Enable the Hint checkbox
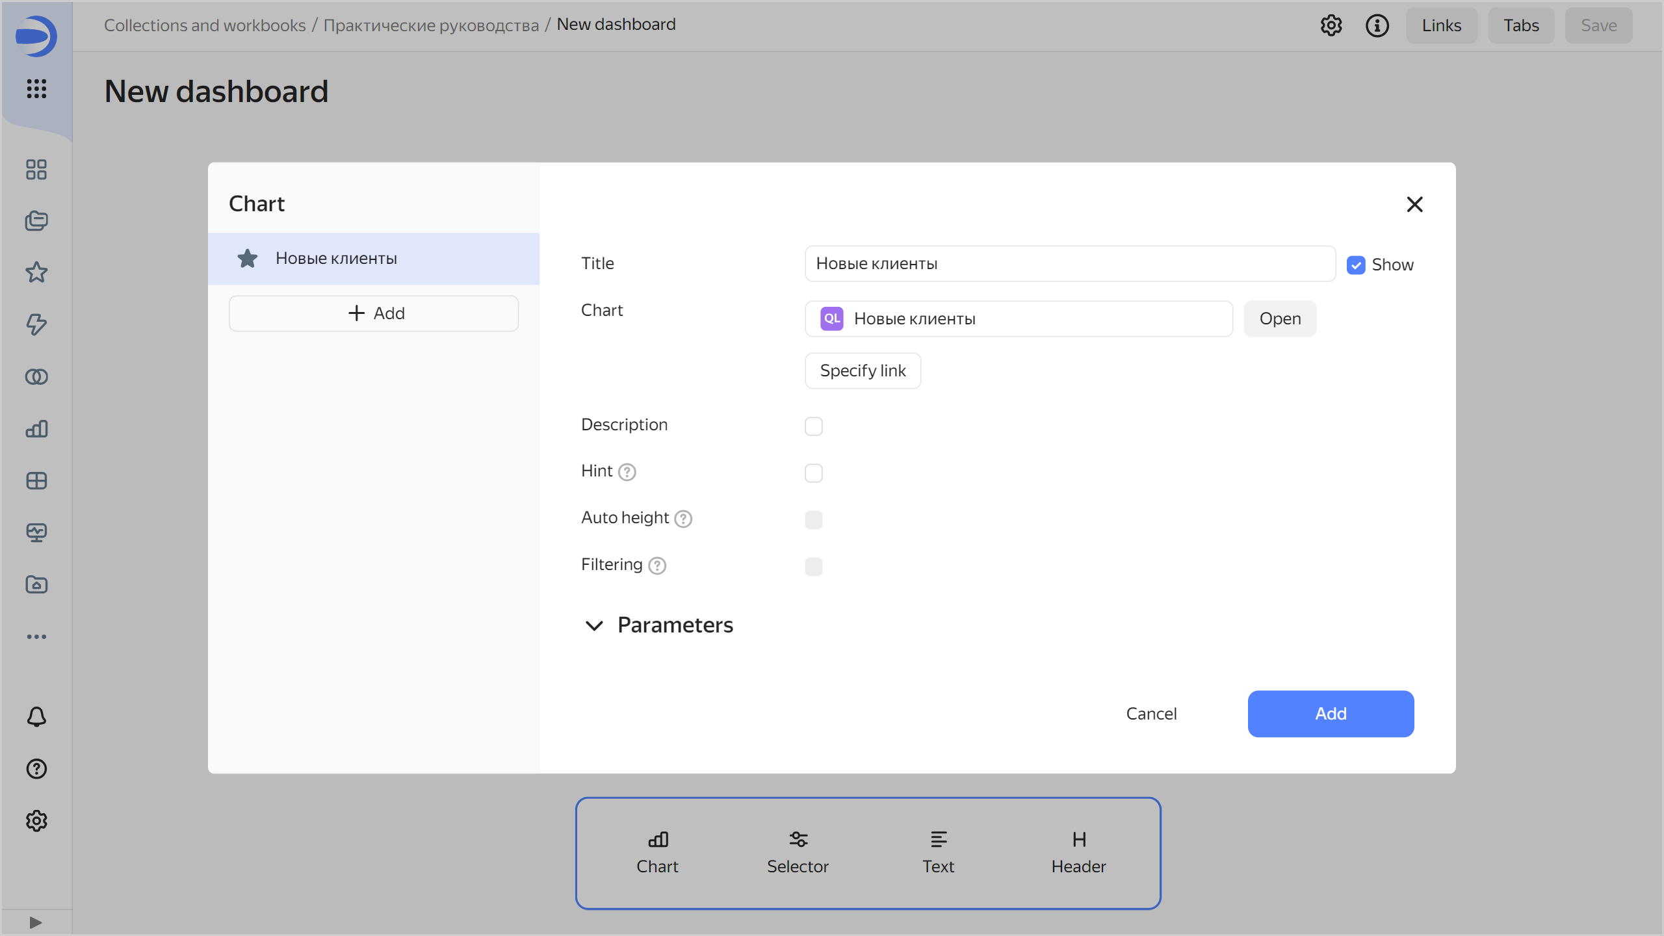Viewport: 1664px width, 936px height. [x=813, y=473]
